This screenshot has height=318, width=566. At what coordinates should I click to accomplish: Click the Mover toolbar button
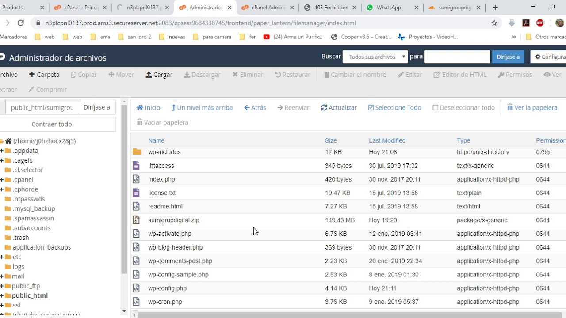(x=121, y=75)
